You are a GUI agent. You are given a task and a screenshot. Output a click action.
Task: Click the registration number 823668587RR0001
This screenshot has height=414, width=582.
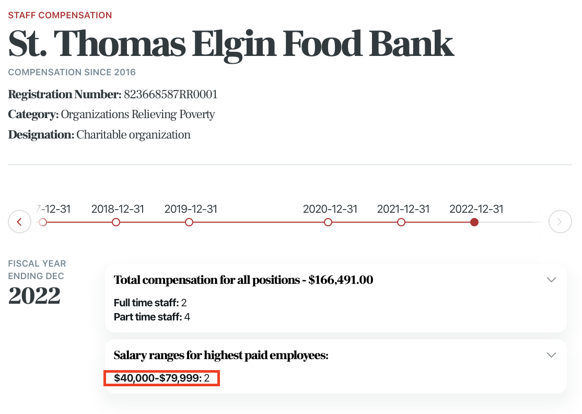[170, 95]
